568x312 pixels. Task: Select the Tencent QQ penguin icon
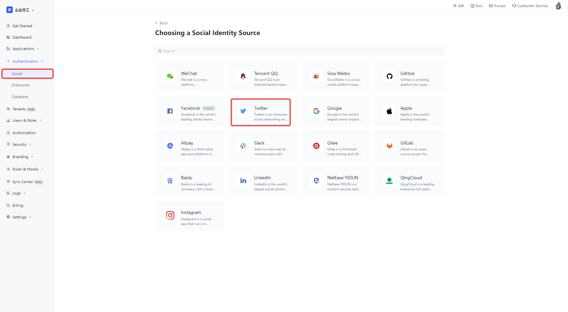click(x=243, y=76)
